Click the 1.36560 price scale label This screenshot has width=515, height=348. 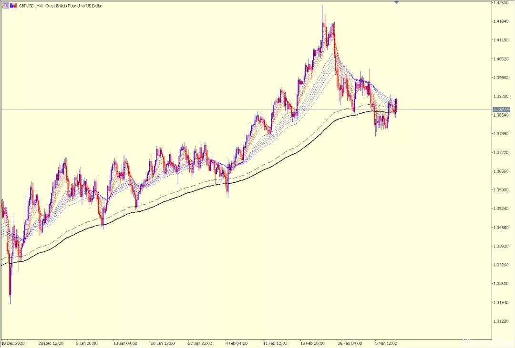click(x=501, y=171)
